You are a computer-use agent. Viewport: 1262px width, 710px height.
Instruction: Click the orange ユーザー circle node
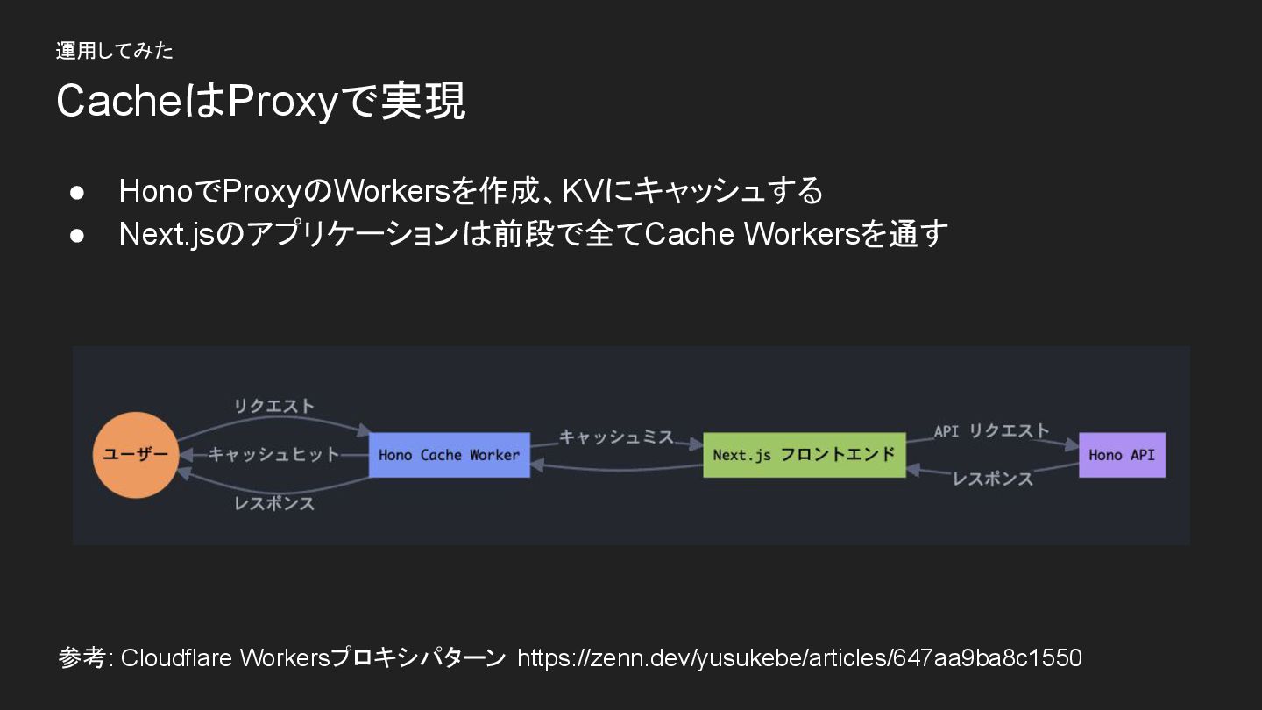coord(136,455)
